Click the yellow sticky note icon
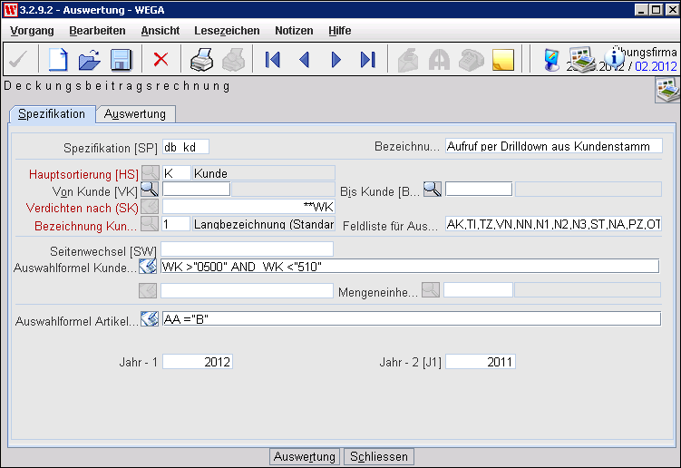Viewport: 681px width, 468px height. tap(502, 60)
